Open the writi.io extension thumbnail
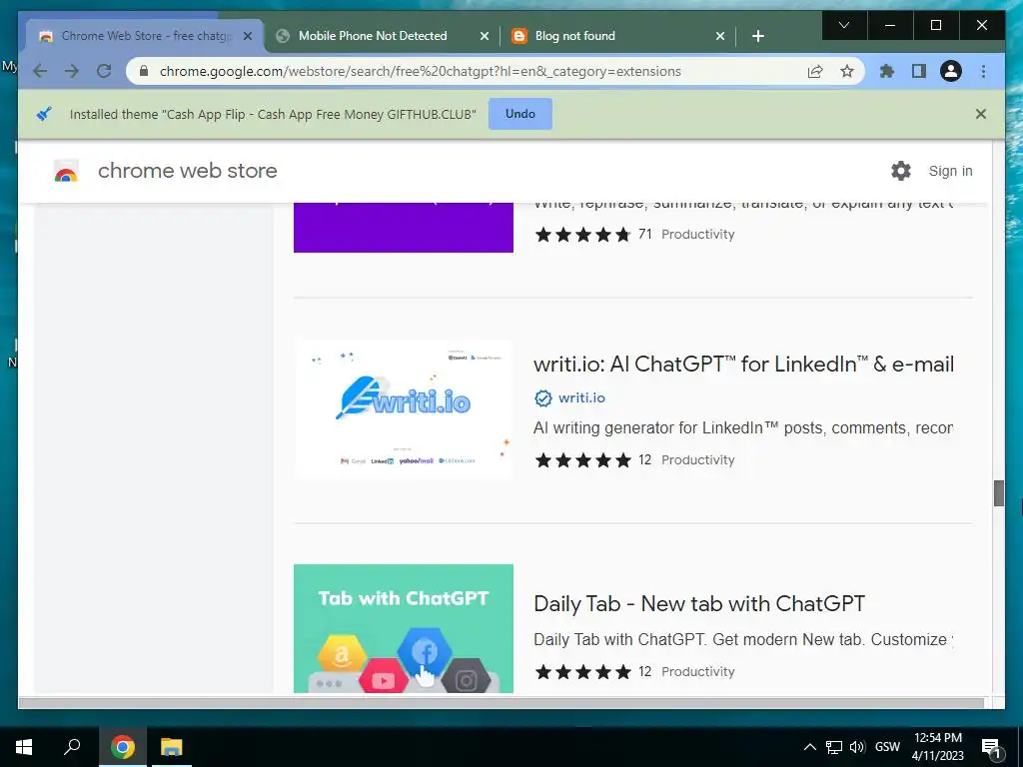This screenshot has height=767, width=1023. pyautogui.click(x=404, y=409)
